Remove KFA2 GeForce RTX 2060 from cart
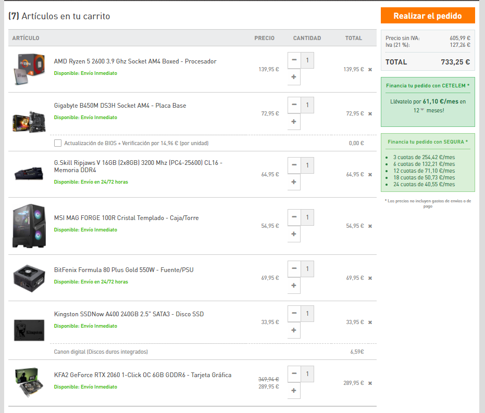This screenshot has width=485, height=413. click(370, 383)
